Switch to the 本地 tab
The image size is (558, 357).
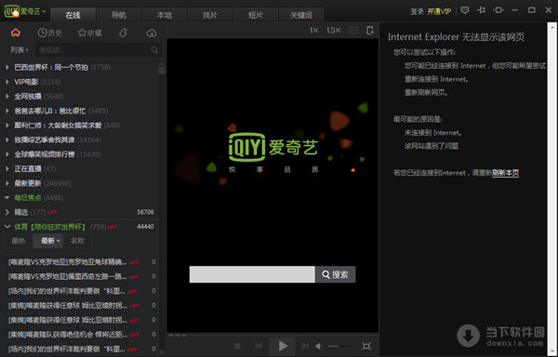point(165,15)
